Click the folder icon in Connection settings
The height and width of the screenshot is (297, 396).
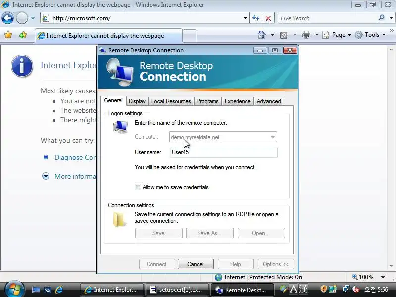click(119, 220)
